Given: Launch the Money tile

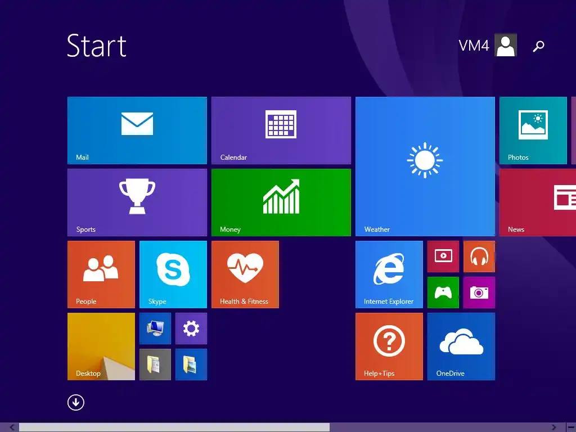Looking at the screenshot, I should (281, 202).
